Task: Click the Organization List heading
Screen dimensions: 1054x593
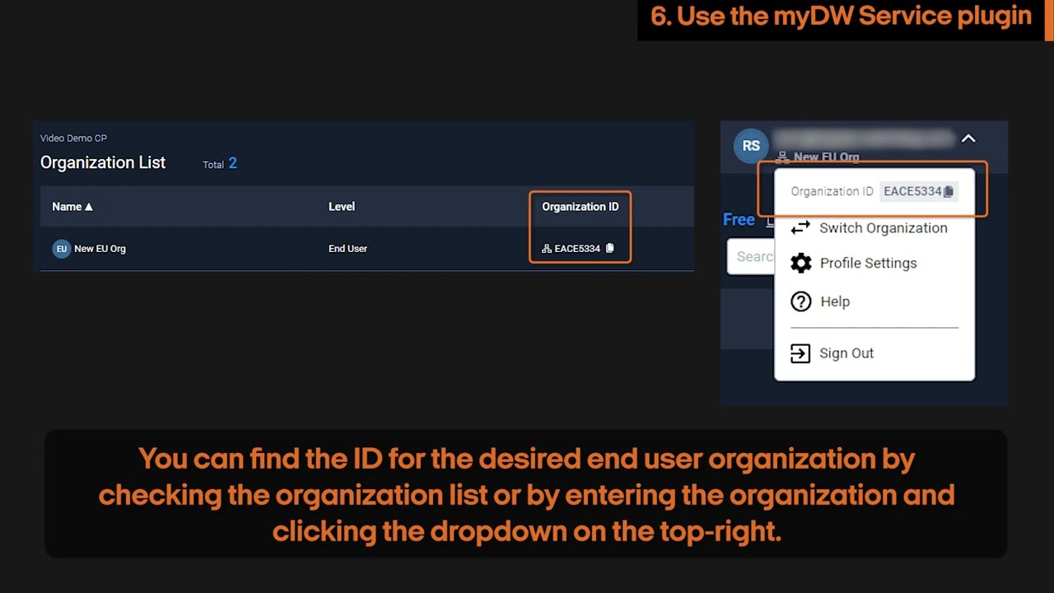Action: (103, 163)
